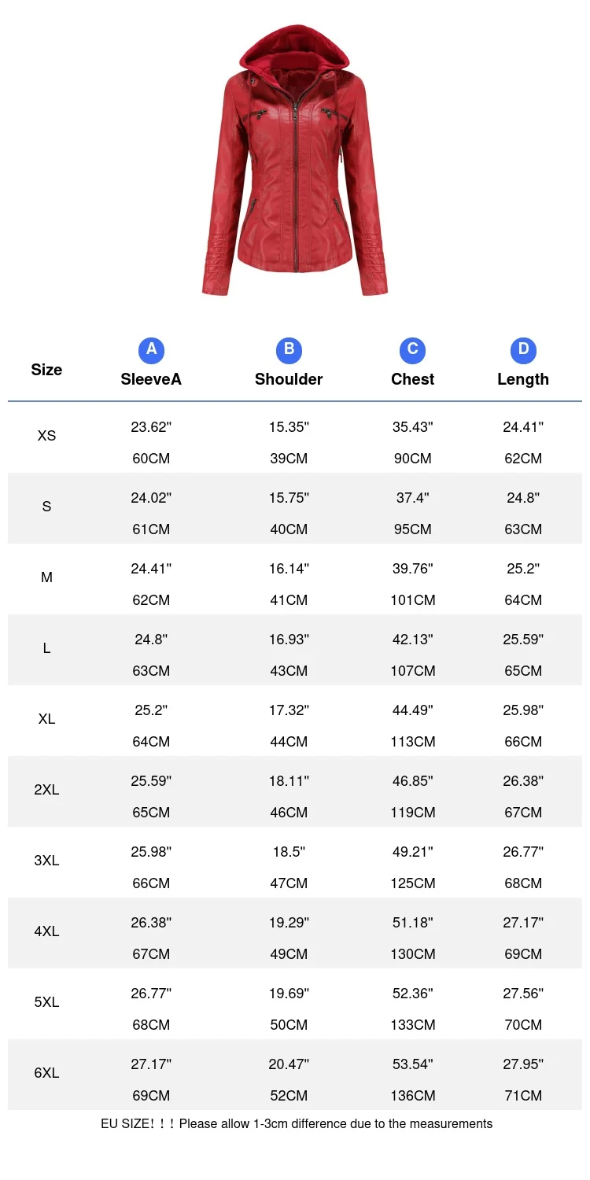Screen dimensions: 590x1180
Task: Select the Size column header
Action: click(46, 370)
